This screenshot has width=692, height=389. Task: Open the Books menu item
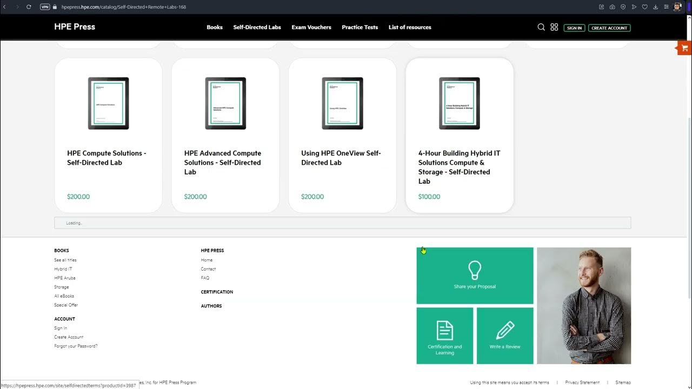click(215, 27)
